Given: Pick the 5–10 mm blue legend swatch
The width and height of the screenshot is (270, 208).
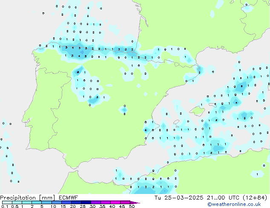Looking at the screenshot, I should click(46, 202).
